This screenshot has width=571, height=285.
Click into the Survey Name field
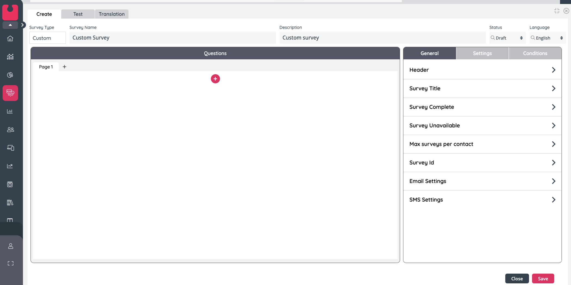(x=172, y=38)
